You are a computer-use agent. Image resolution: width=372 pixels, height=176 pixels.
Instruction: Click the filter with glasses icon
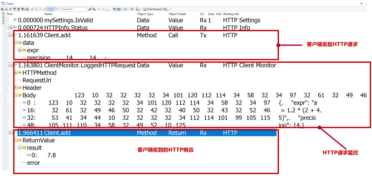tap(19, 9)
